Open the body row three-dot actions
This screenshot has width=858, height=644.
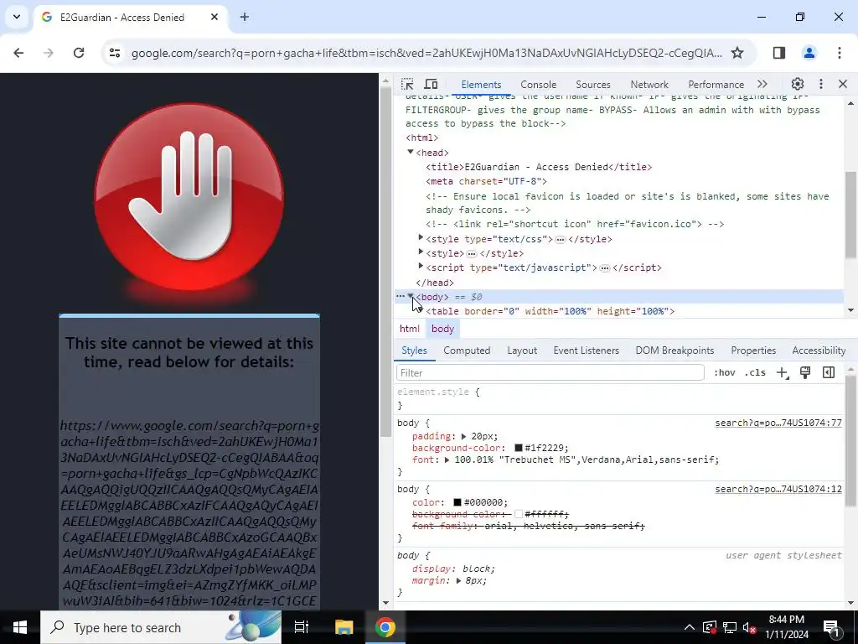400,296
